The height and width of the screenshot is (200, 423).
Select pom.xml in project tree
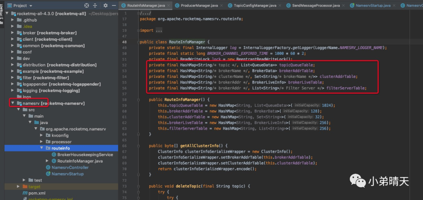(x=37, y=193)
